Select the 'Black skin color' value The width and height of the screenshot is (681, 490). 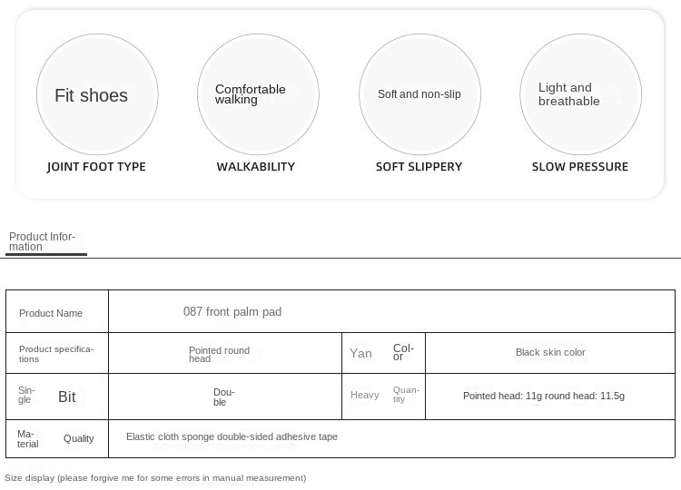550,353
